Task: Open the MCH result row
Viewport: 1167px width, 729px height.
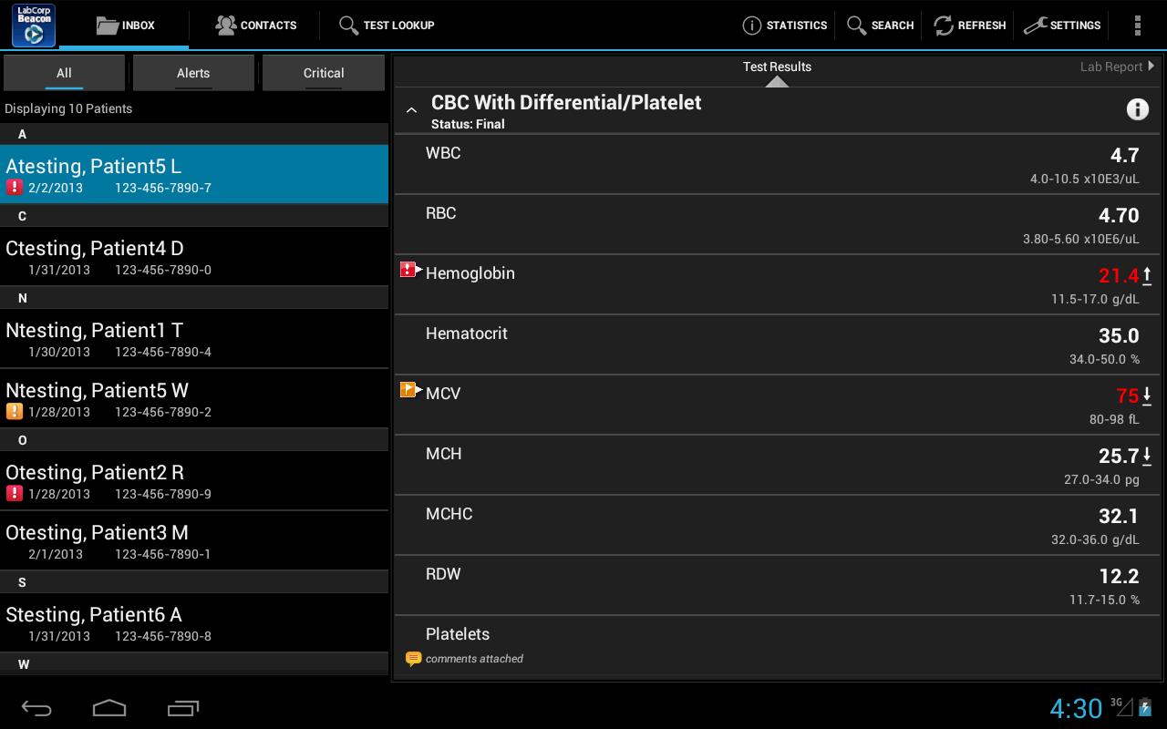Action: coord(777,465)
